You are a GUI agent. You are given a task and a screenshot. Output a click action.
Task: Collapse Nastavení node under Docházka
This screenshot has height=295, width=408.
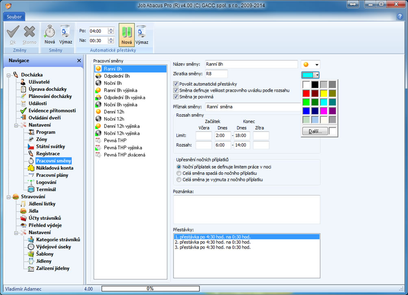coord(16,125)
